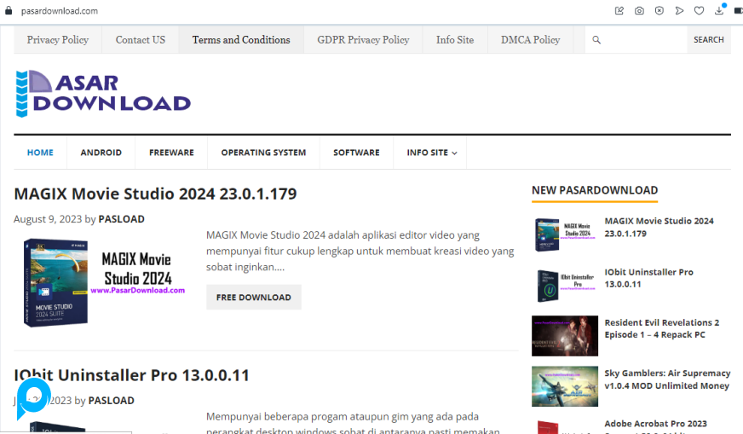Open the DMCA Policy link
Viewport: 743px width, 434px height.
(530, 40)
